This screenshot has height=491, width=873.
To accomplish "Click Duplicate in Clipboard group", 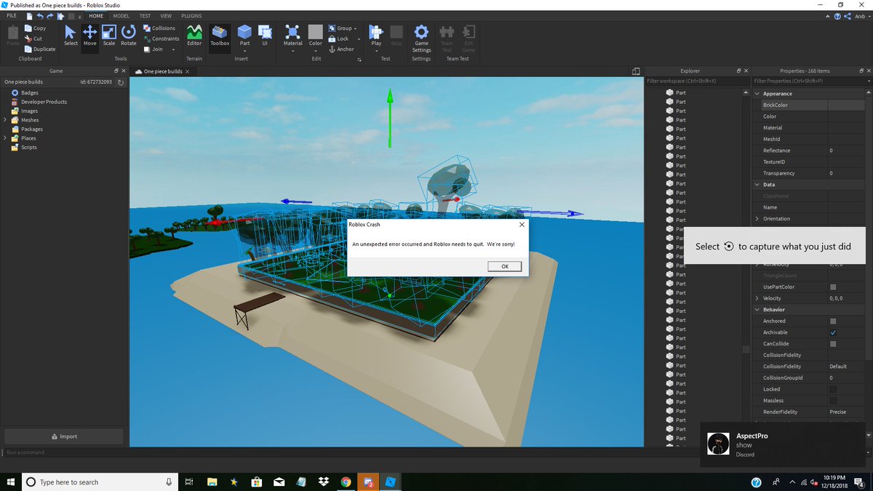I will tap(40, 49).
